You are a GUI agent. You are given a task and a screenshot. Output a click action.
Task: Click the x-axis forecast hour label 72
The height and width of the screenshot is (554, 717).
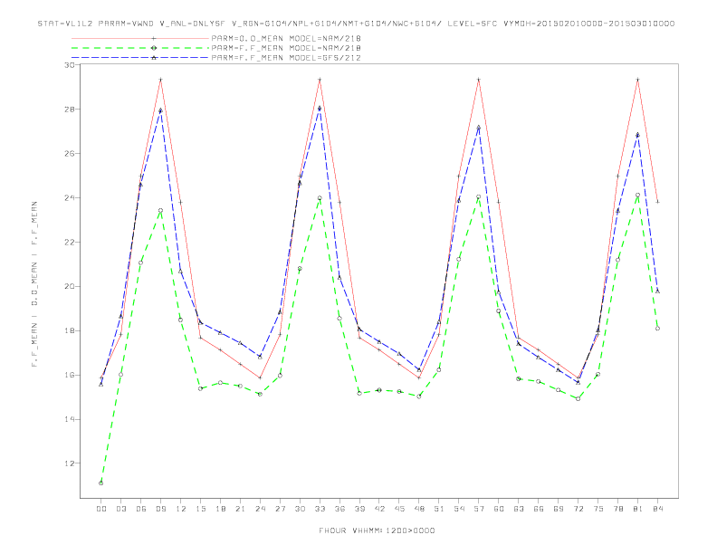tap(578, 509)
